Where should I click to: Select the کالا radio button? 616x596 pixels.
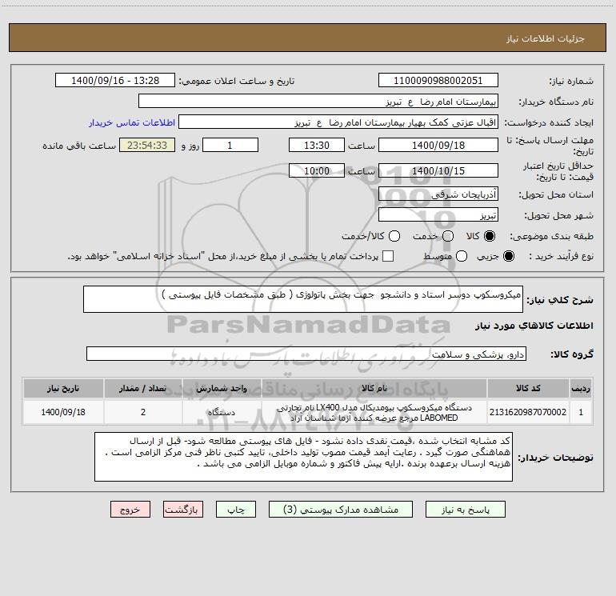[x=490, y=236]
